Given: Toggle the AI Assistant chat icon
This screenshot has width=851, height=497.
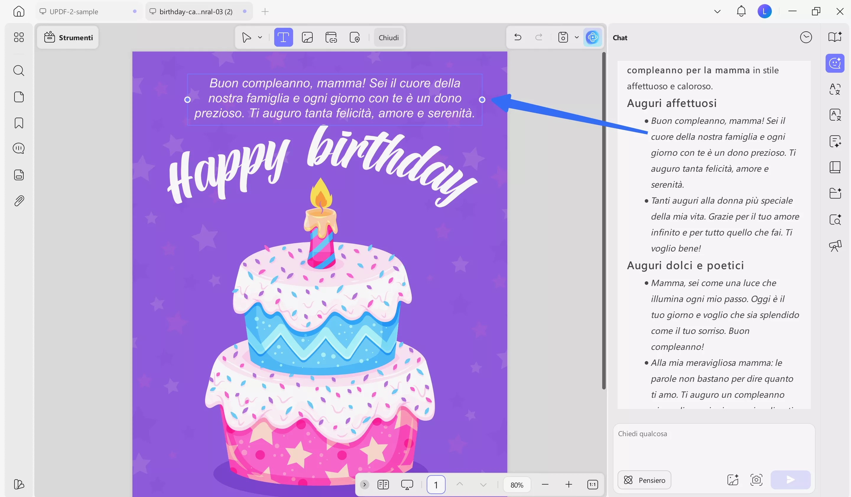Looking at the screenshot, I should (x=835, y=63).
